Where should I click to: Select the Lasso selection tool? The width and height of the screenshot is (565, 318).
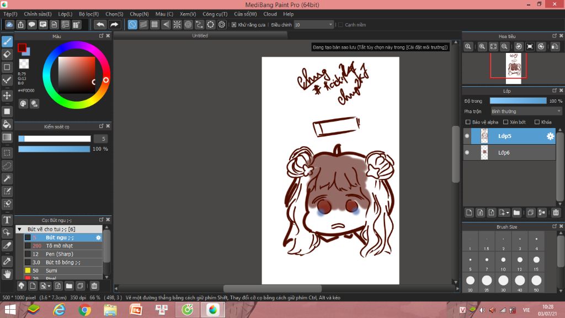point(7,166)
